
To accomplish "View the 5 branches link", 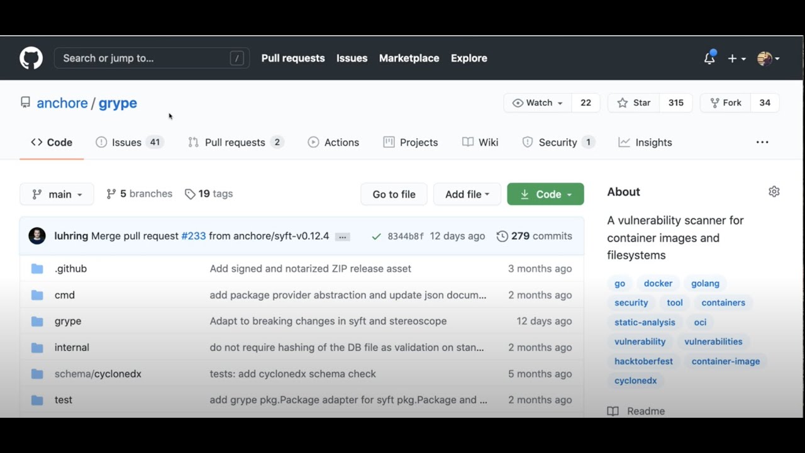I will [x=139, y=194].
